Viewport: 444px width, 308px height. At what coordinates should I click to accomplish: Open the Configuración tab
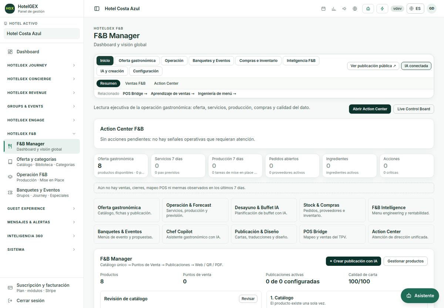pos(146,71)
